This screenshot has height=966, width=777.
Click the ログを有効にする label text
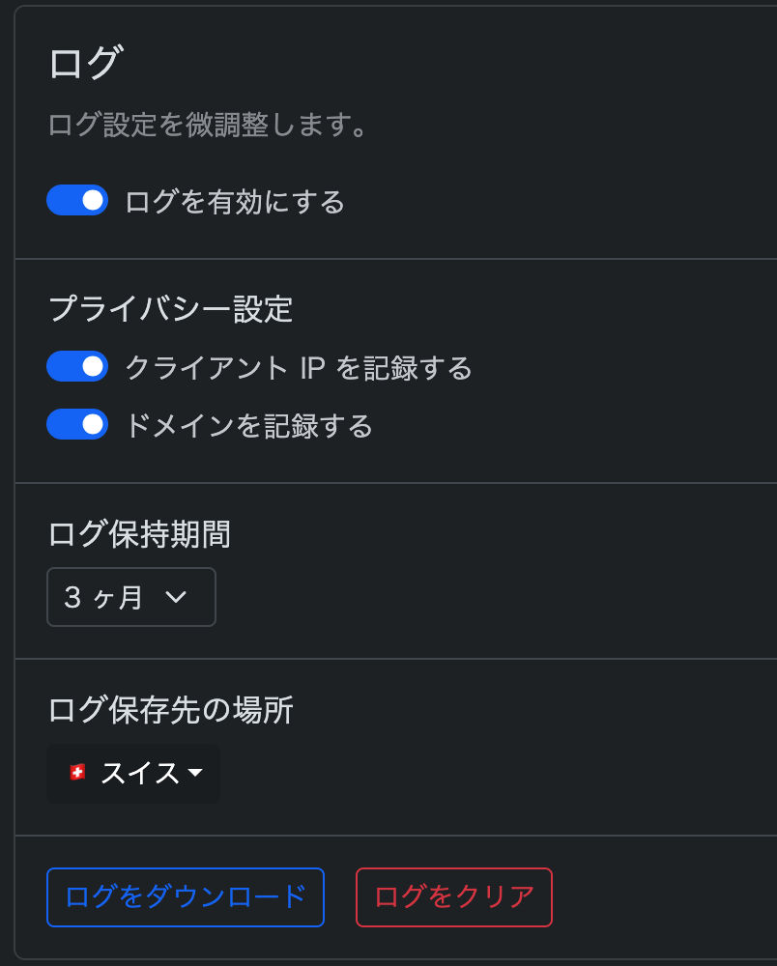point(235,202)
